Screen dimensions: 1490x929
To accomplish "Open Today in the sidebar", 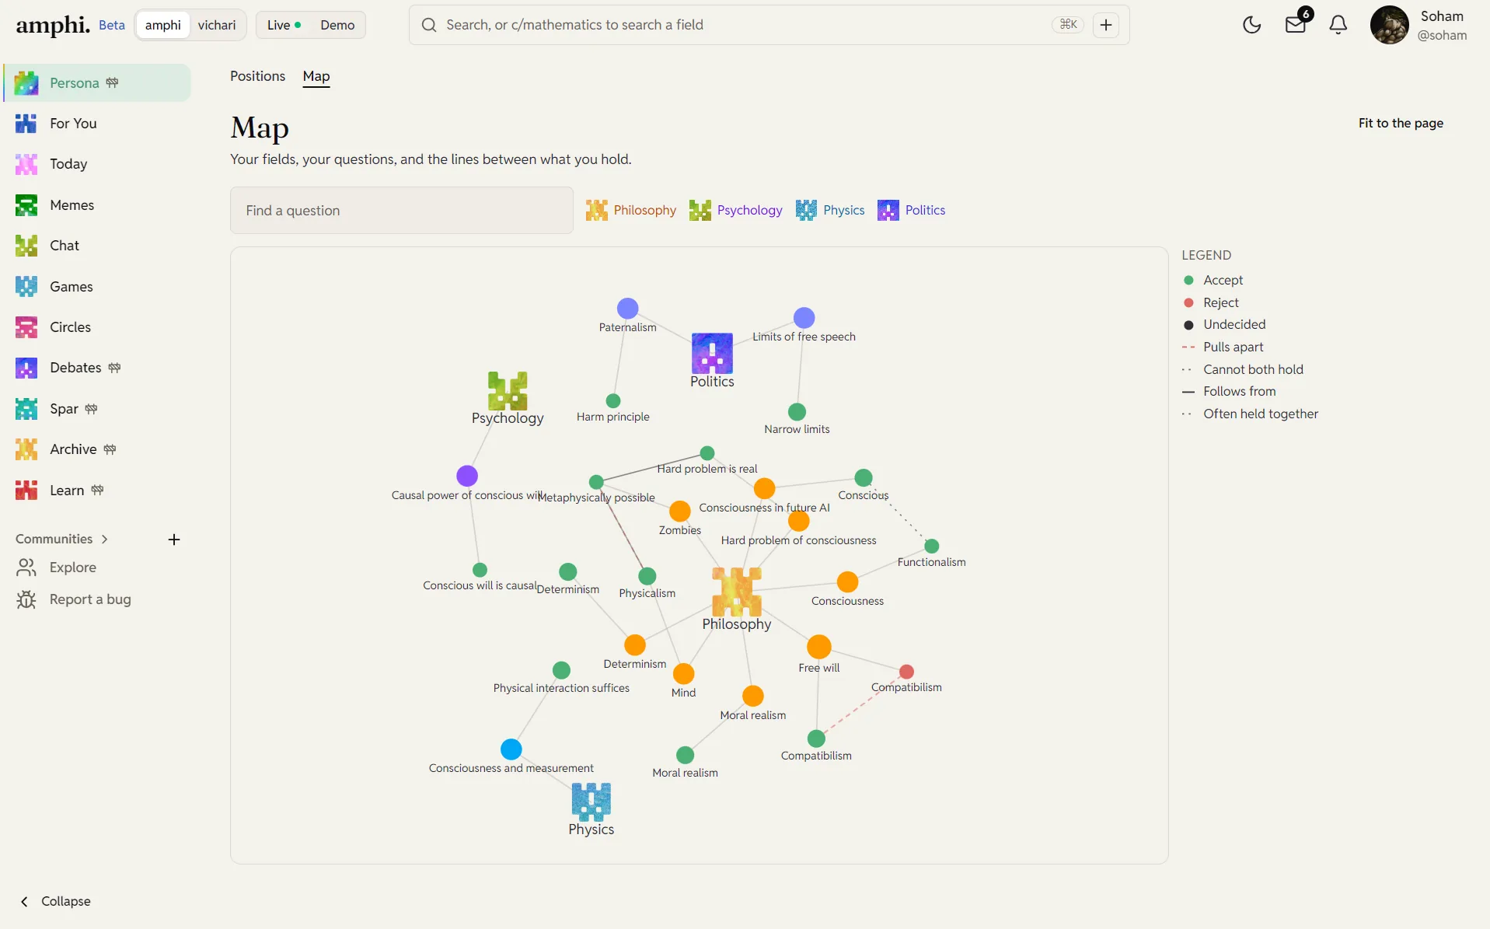I will pos(97,164).
